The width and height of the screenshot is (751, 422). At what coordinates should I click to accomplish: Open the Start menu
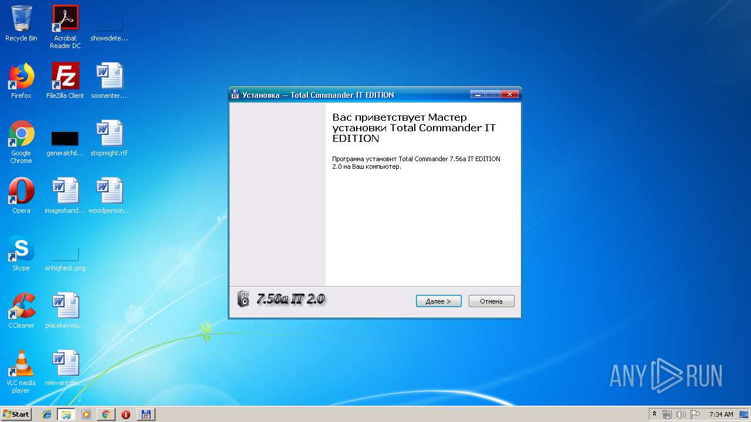tap(16, 414)
